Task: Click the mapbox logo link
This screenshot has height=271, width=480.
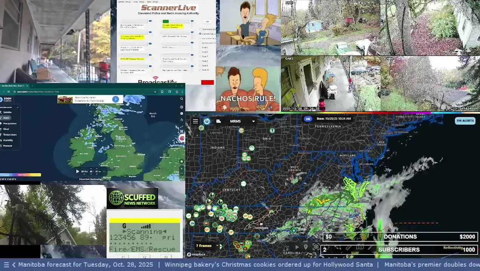Action: [x=196, y=254]
